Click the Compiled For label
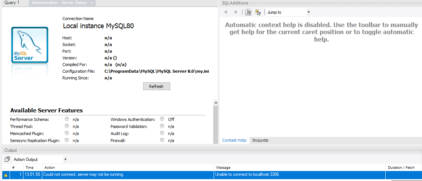Image resolution: width=422 pixels, height=181 pixels. (x=75, y=65)
